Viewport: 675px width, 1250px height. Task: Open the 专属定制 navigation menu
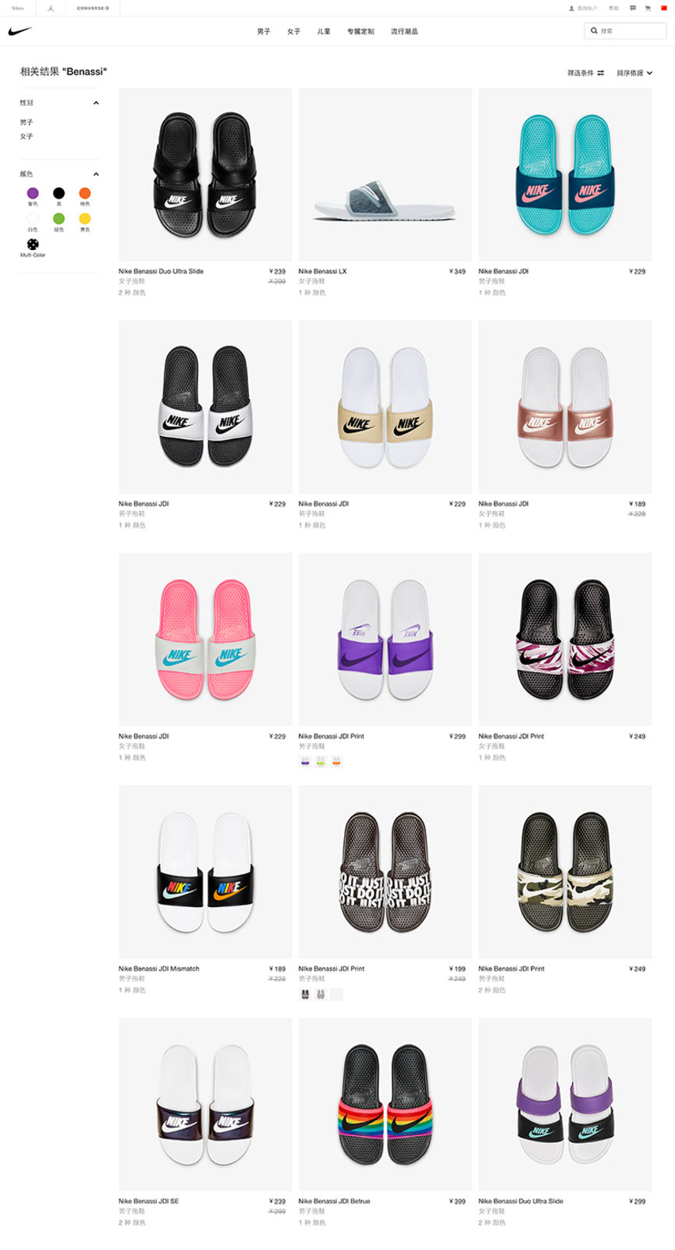pyautogui.click(x=361, y=31)
